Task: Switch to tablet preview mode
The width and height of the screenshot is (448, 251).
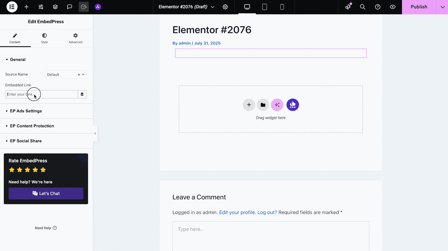Action: click(264, 7)
